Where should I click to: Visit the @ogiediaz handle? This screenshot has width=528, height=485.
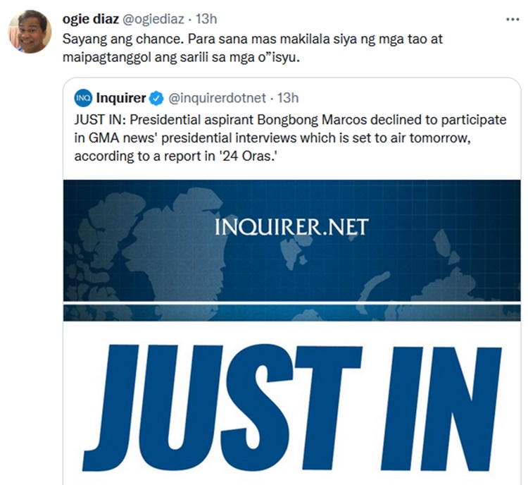coord(153,19)
